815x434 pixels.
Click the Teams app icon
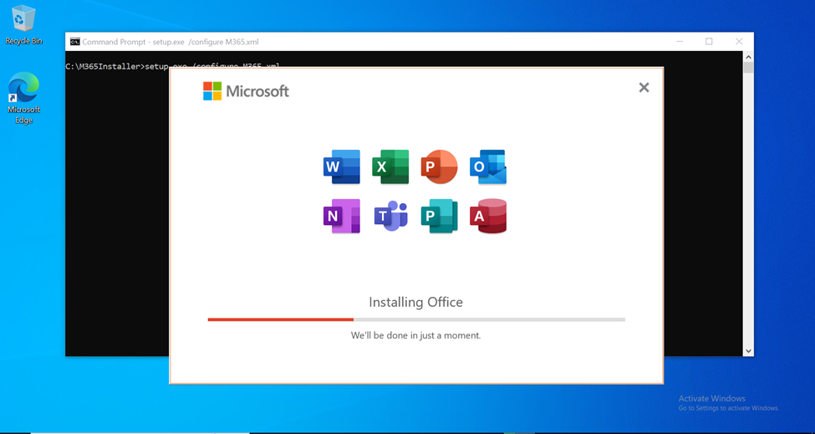391,216
